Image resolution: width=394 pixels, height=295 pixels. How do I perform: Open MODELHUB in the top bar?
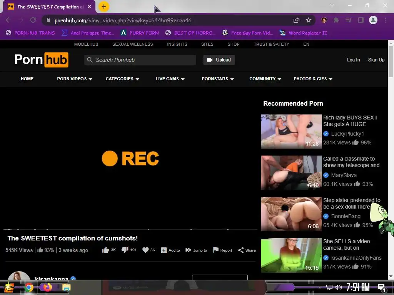pyautogui.click(x=86, y=44)
